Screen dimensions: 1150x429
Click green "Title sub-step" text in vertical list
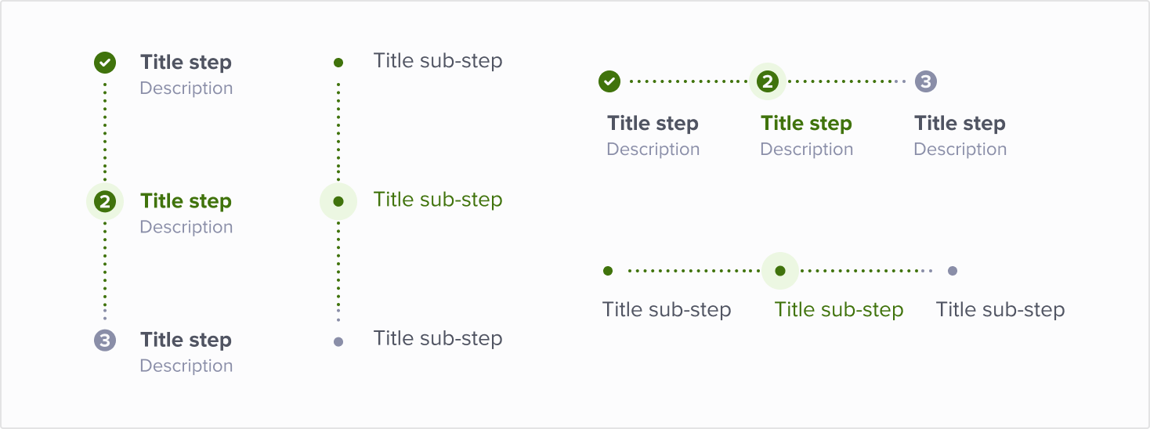pyautogui.click(x=438, y=200)
